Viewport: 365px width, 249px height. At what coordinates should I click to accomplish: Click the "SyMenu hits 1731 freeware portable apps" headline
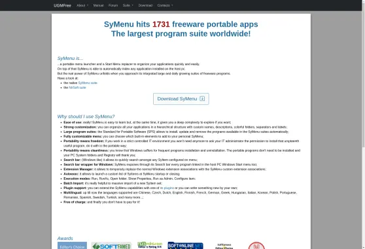tap(181, 24)
